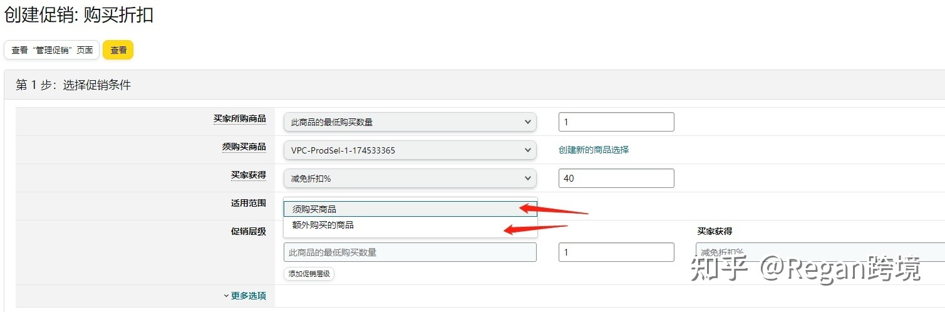Click the discount field containing 40
The image size is (945, 312).
click(x=616, y=178)
